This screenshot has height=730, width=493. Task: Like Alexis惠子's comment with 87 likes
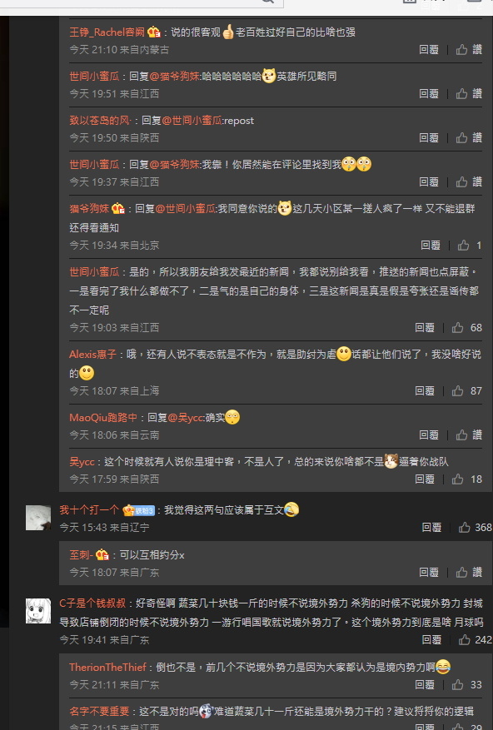[x=467, y=390]
